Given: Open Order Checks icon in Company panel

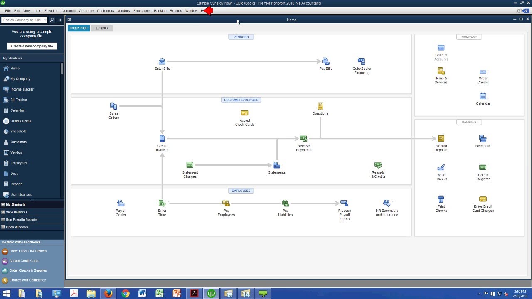Looking at the screenshot, I should (483, 72).
